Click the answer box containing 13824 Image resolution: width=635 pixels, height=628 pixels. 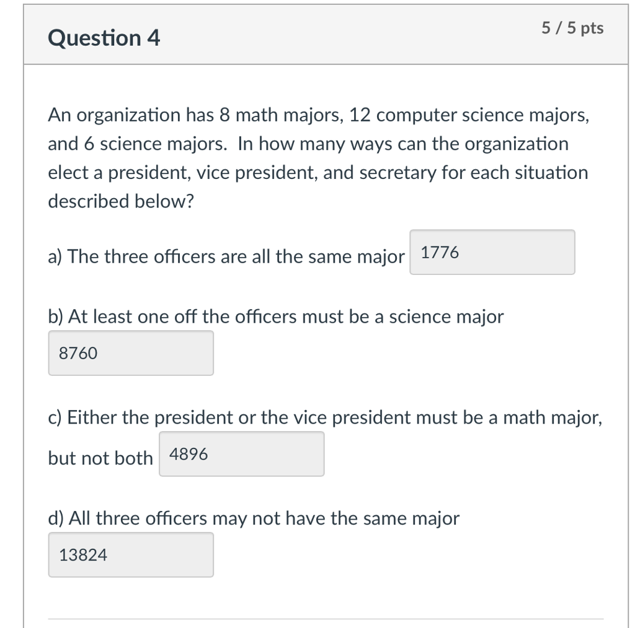[x=131, y=555]
